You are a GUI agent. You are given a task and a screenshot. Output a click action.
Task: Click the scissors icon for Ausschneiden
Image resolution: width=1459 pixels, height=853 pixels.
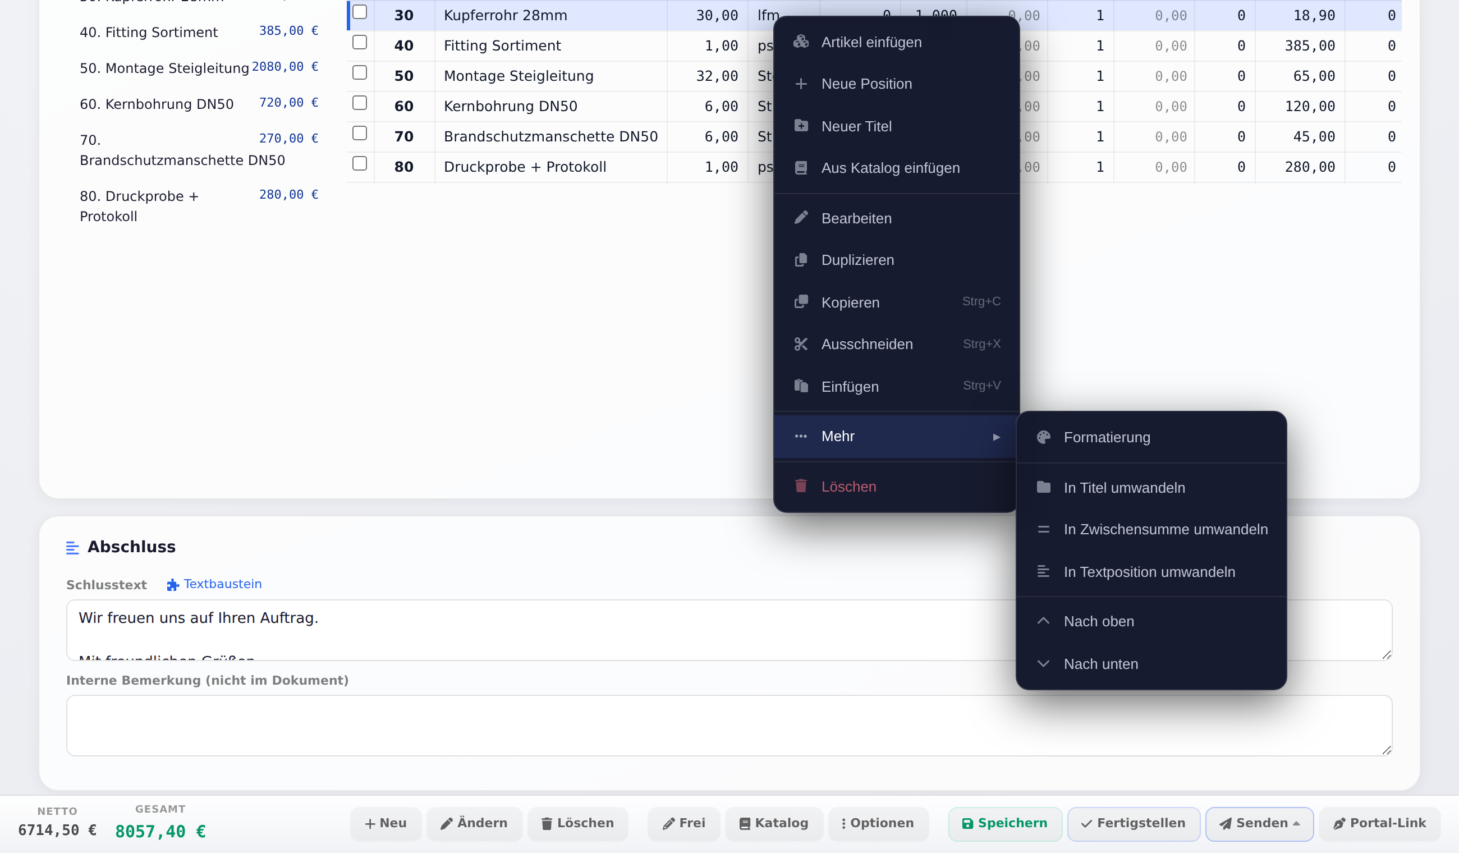point(801,344)
